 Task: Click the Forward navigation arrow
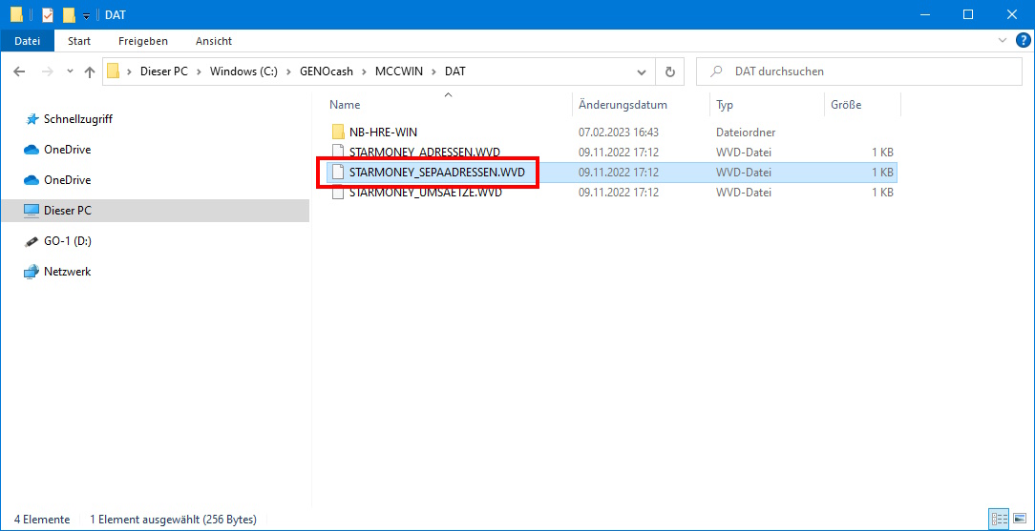[x=47, y=71]
